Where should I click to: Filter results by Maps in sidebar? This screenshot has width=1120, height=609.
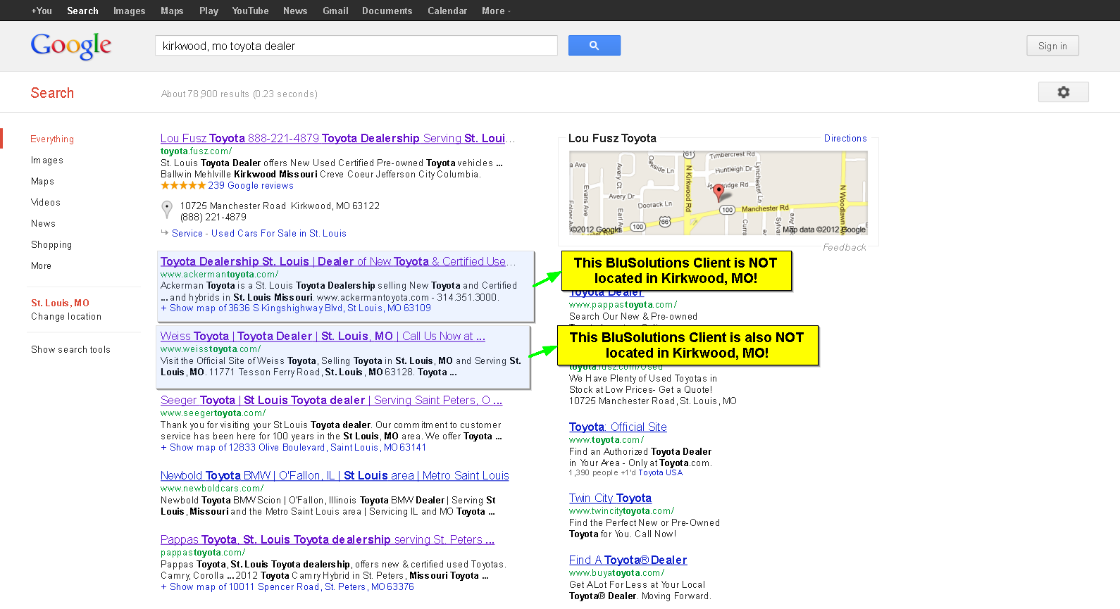coord(42,182)
